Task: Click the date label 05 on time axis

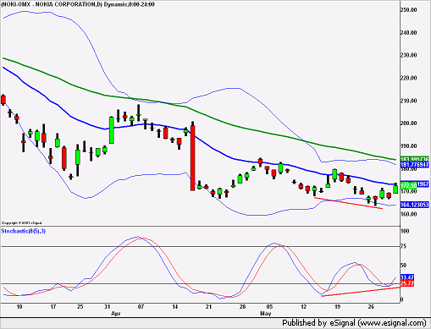Action: 269,307
